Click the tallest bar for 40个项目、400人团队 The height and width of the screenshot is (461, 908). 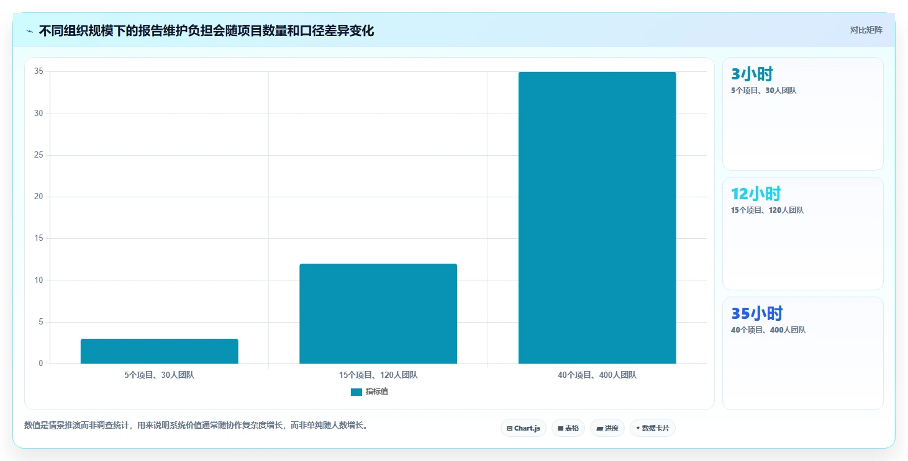[x=597, y=218]
